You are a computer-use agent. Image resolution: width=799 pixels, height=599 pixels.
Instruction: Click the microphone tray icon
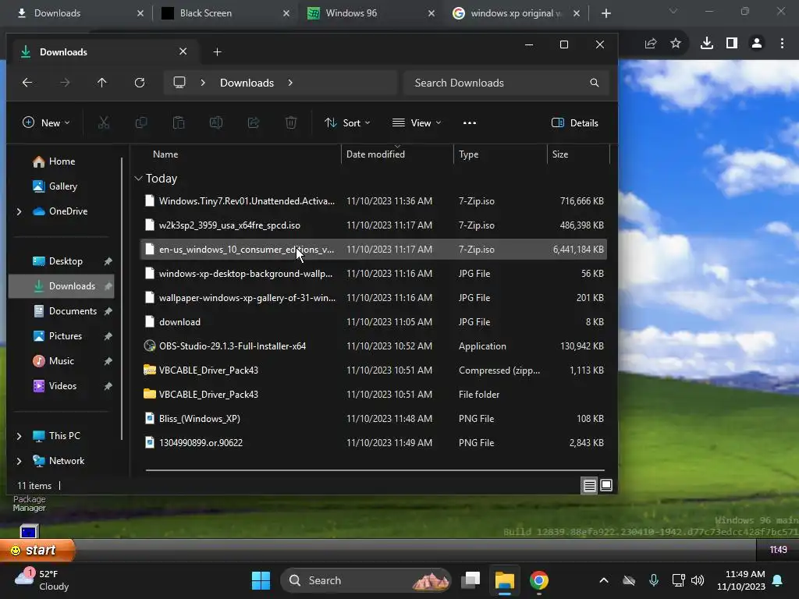pos(654,580)
